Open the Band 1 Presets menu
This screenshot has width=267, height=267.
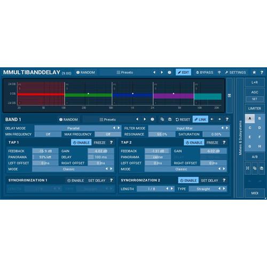click(107, 120)
